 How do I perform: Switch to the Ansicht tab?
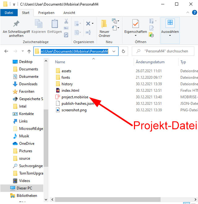(69, 13)
